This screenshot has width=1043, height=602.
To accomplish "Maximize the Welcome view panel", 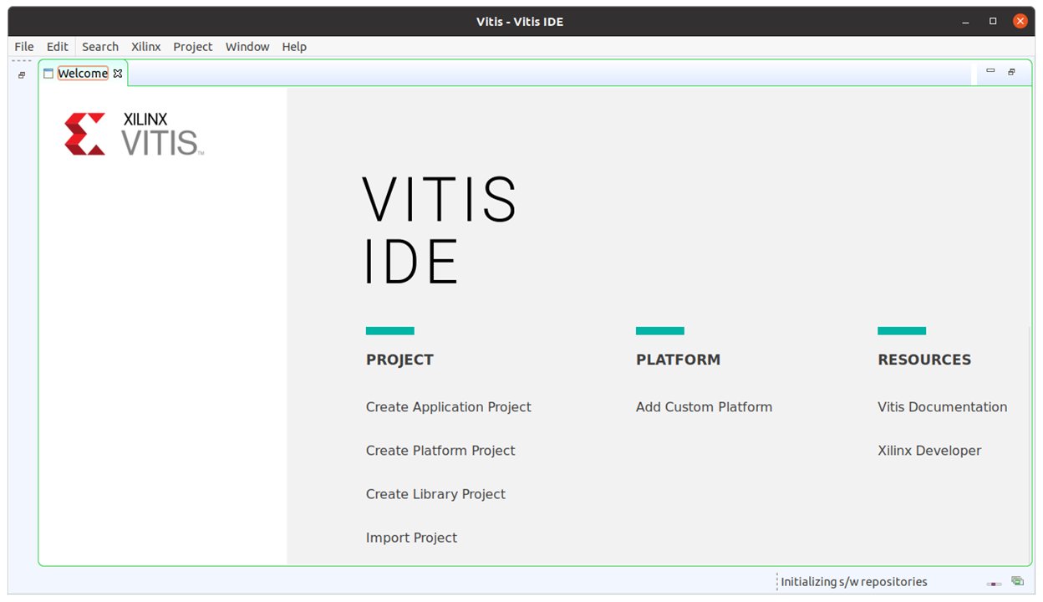I will (x=1011, y=72).
